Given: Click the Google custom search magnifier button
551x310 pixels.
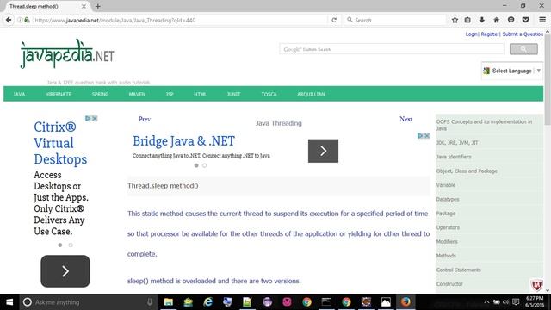Looking at the screenshot, I should pyautogui.click(x=523, y=49).
